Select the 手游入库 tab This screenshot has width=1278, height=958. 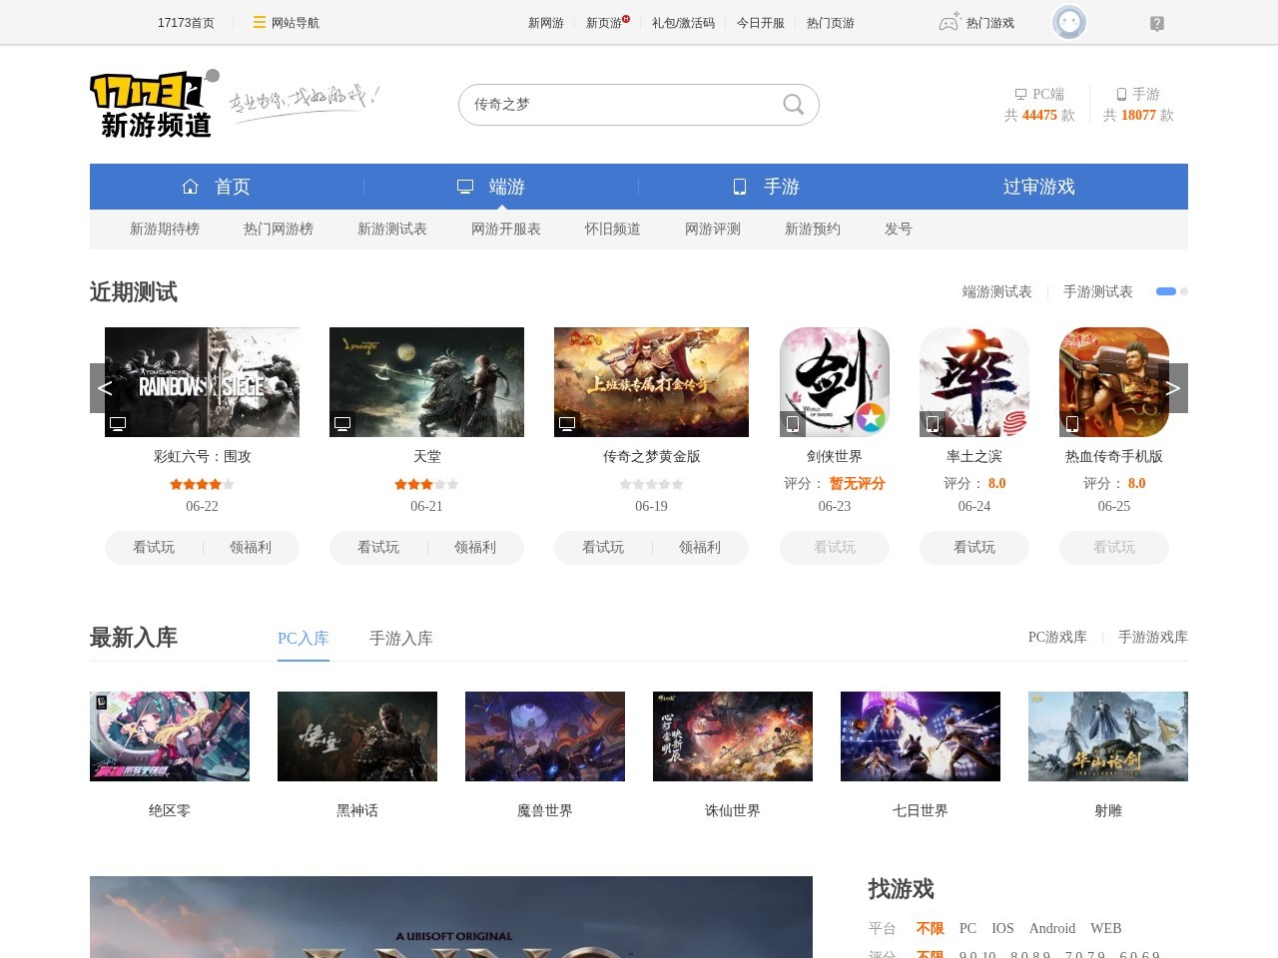tap(401, 638)
